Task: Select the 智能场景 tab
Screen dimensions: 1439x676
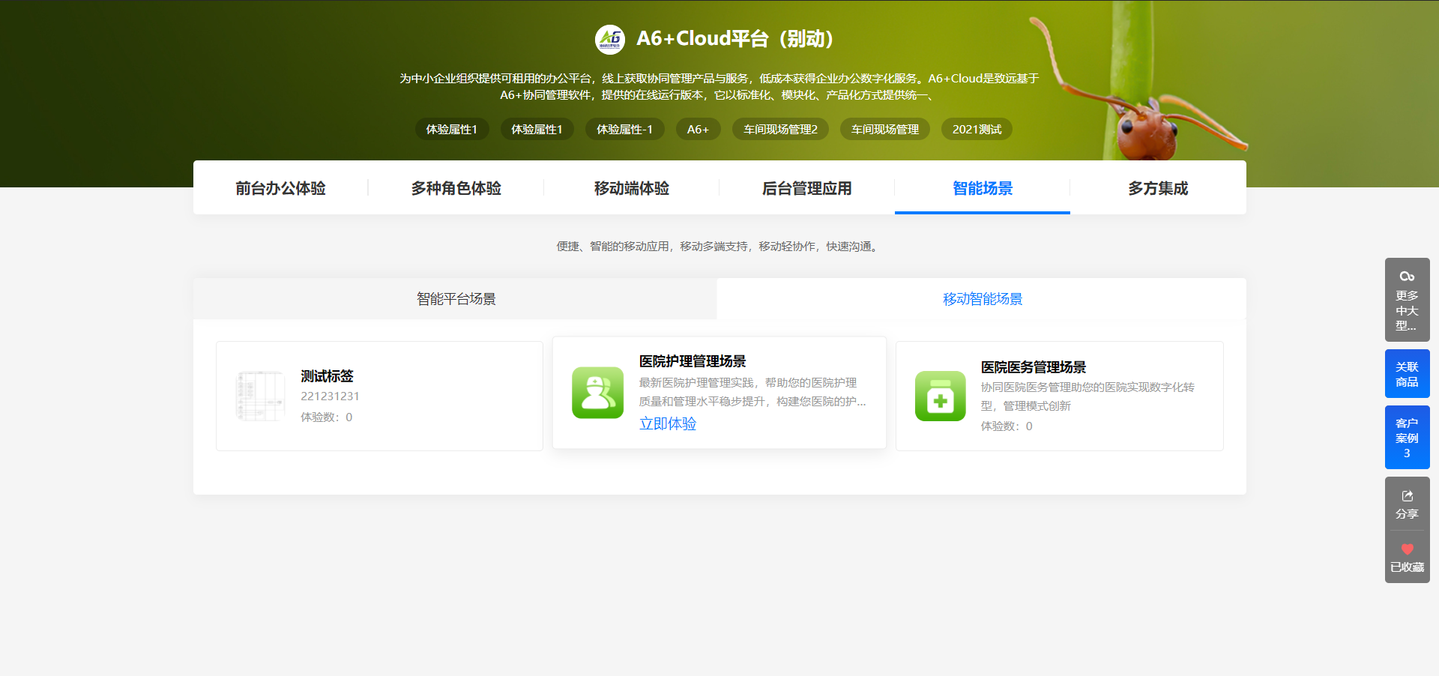Action: tap(983, 188)
